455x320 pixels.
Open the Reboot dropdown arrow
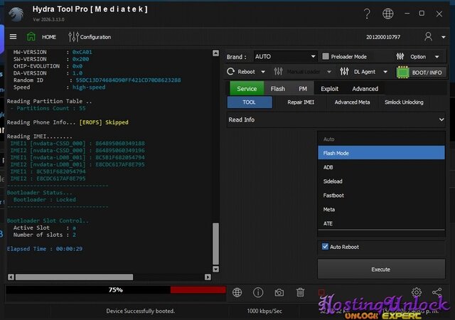click(262, 72)
